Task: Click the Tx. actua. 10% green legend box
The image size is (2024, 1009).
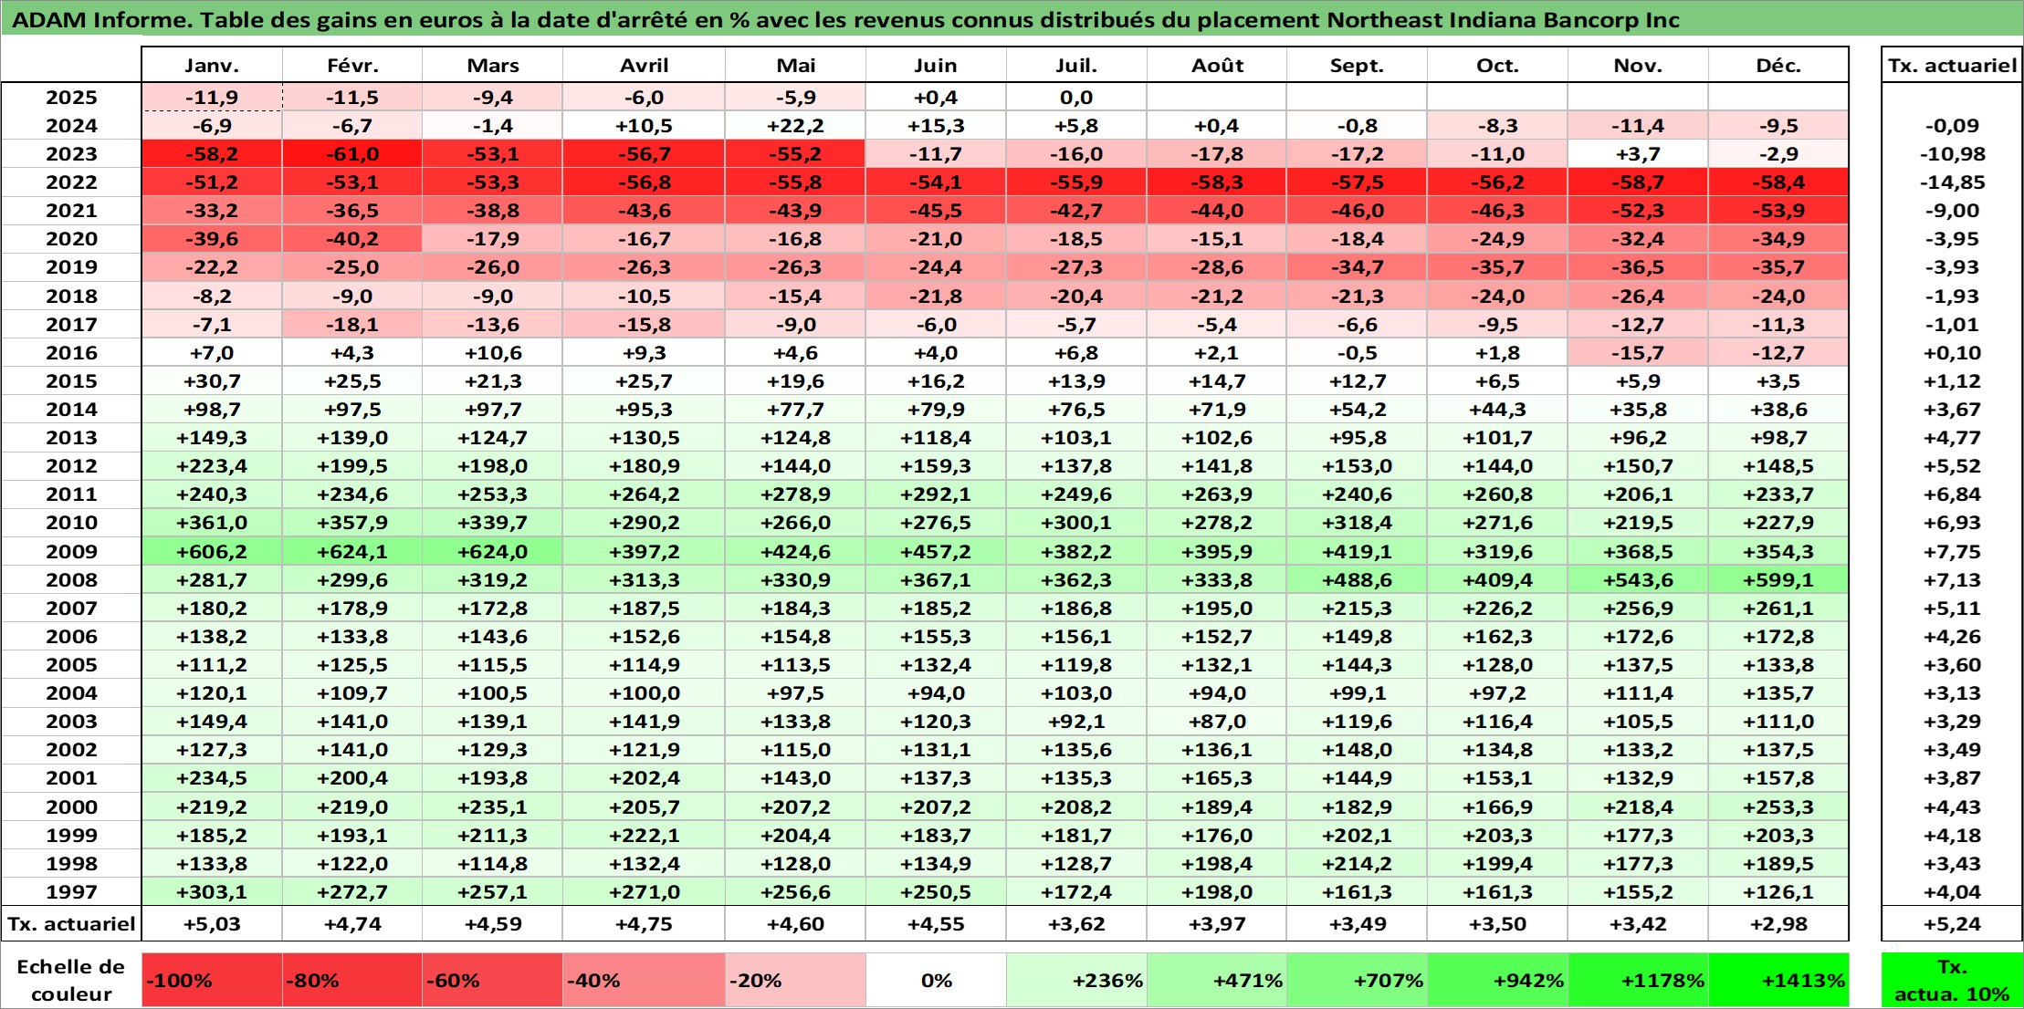Action: [x=1952, y=981]
